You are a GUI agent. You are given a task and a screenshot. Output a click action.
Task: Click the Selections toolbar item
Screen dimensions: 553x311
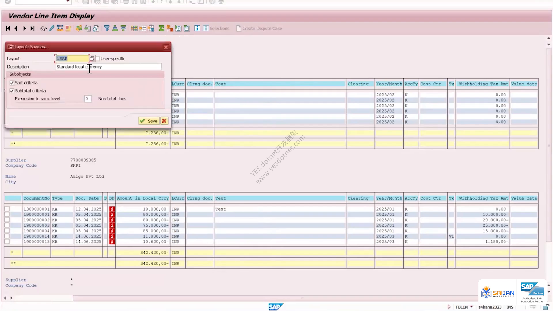click(216, 28)
